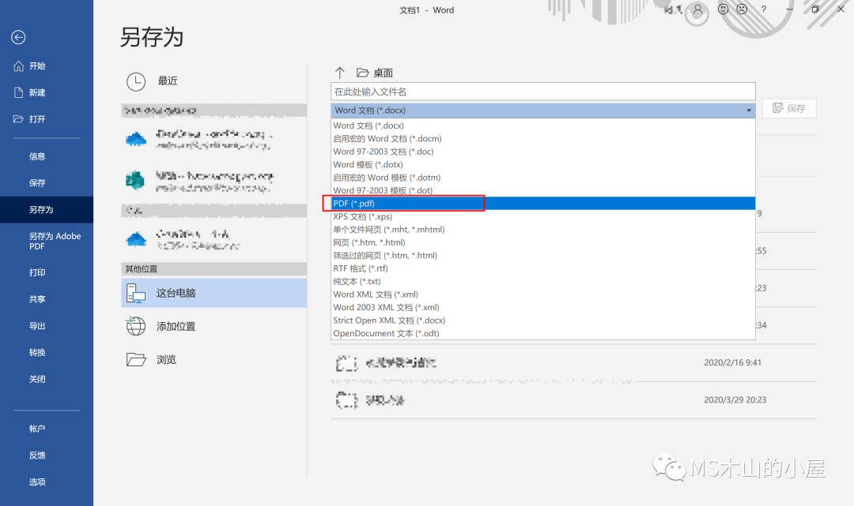Select Word 2003 XML 文档 (*.xml)
Screen dimensions: 854x506
coord(543,308)
